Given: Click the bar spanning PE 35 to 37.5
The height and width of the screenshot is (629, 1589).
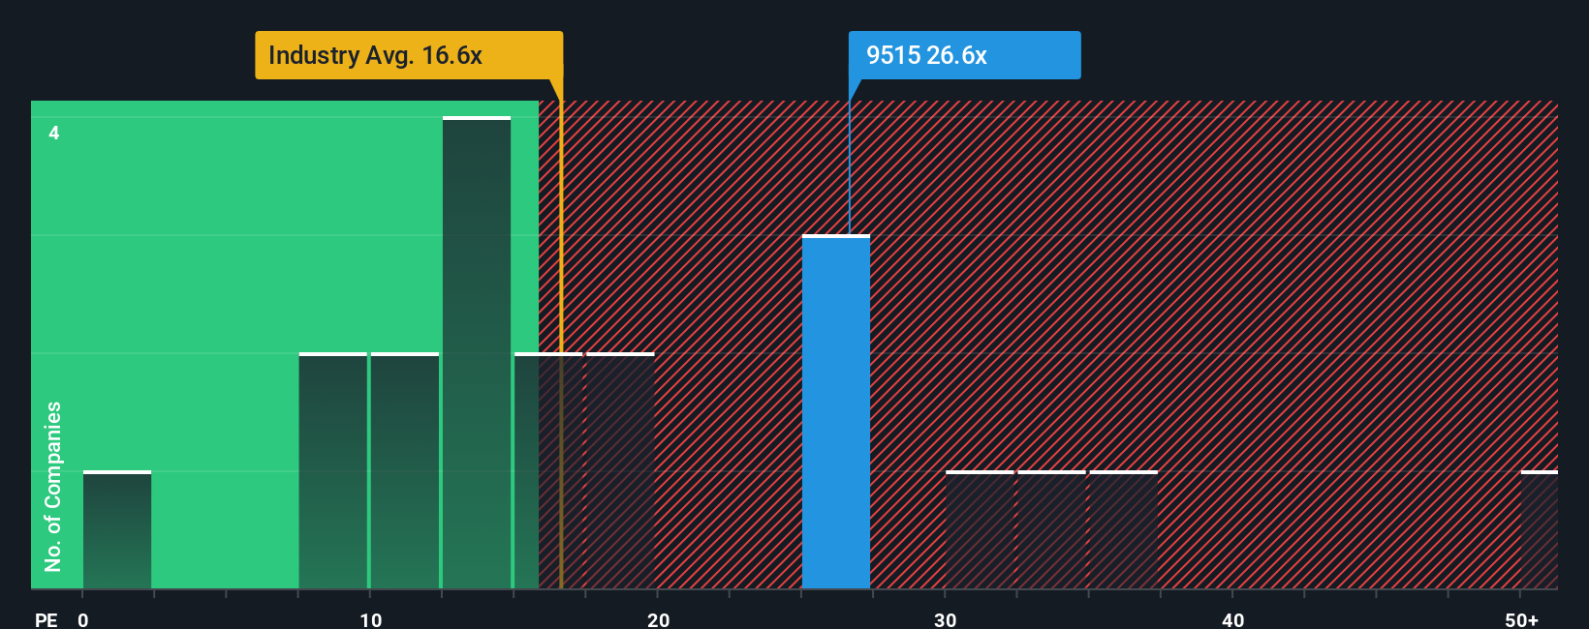Looking at the screenshot, I should pos(1124,529).
